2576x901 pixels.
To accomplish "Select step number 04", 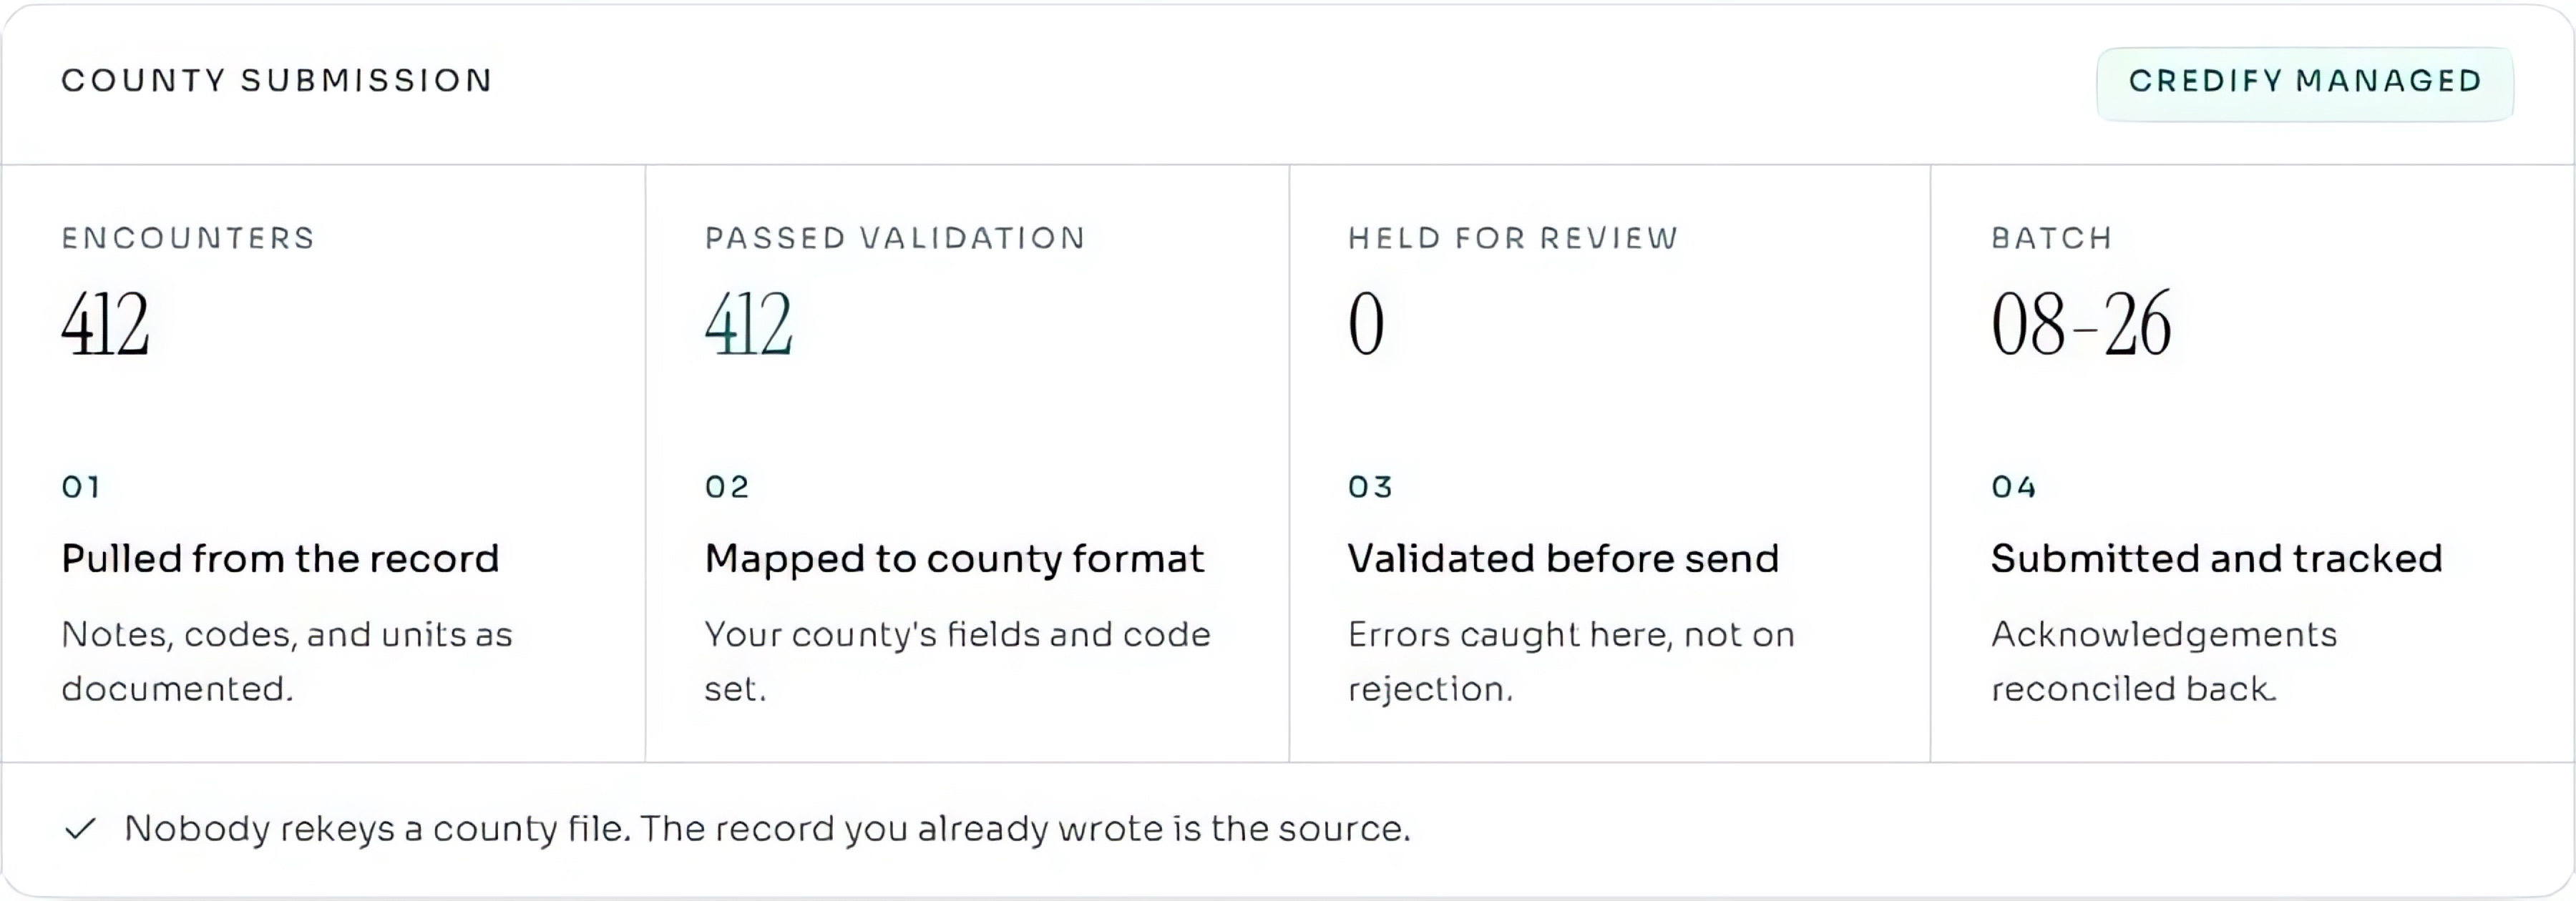I will [x=2013, y=486].
